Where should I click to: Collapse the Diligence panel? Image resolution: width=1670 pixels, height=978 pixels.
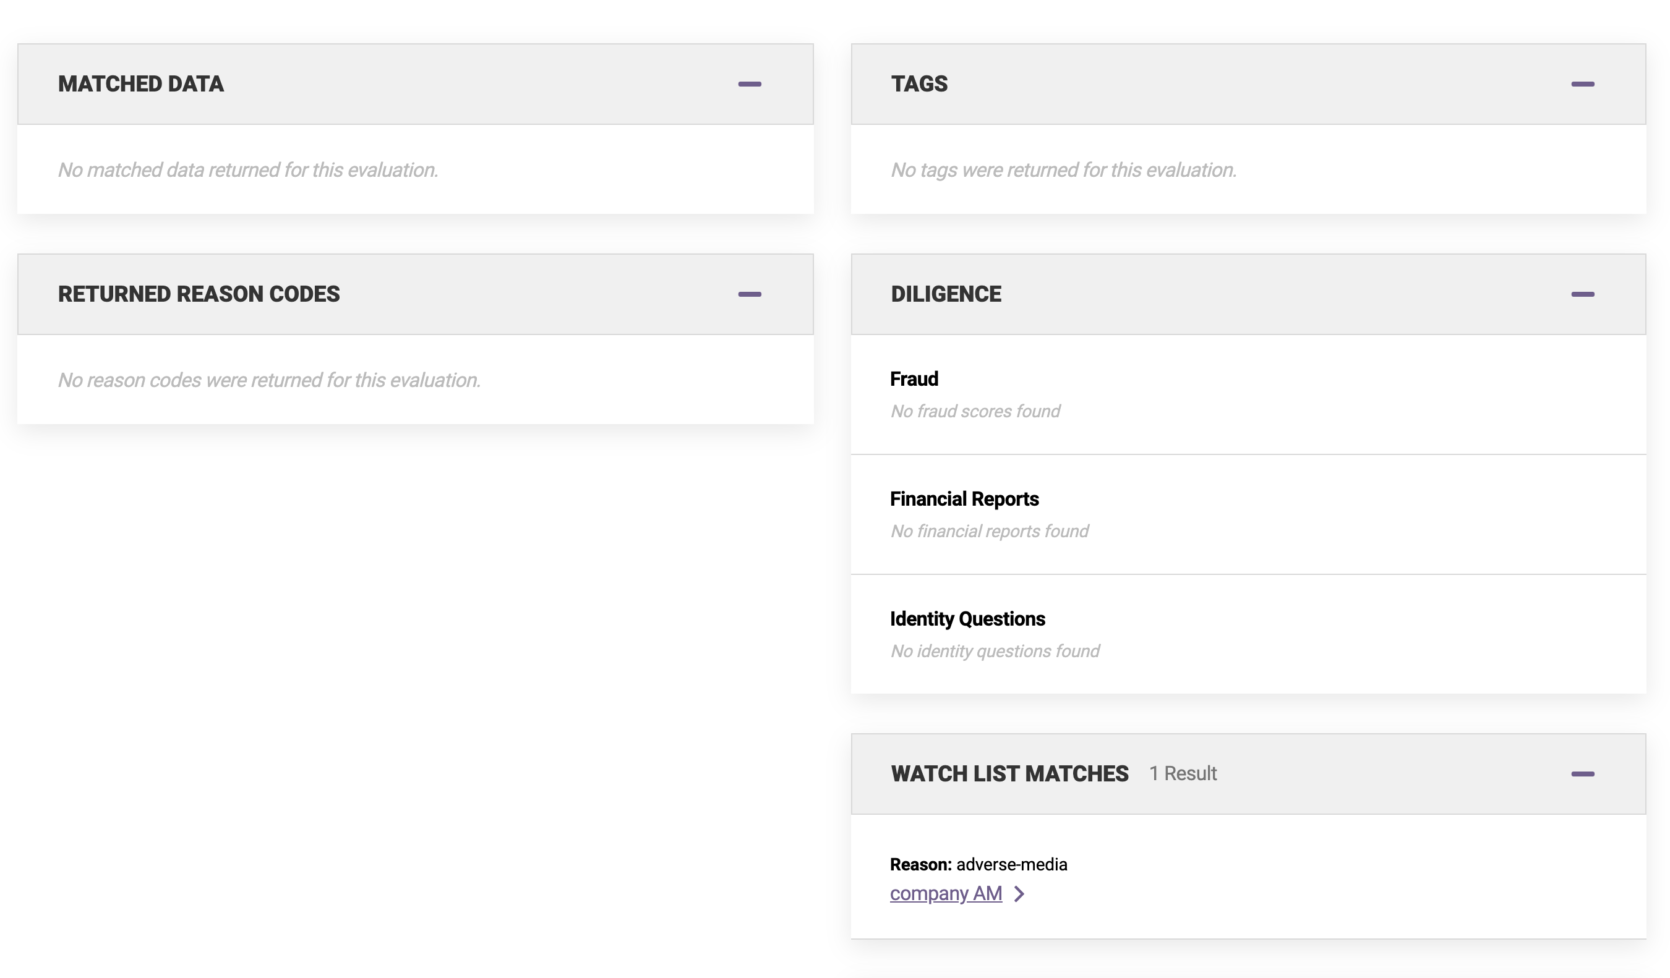[x=1583, y=294]
